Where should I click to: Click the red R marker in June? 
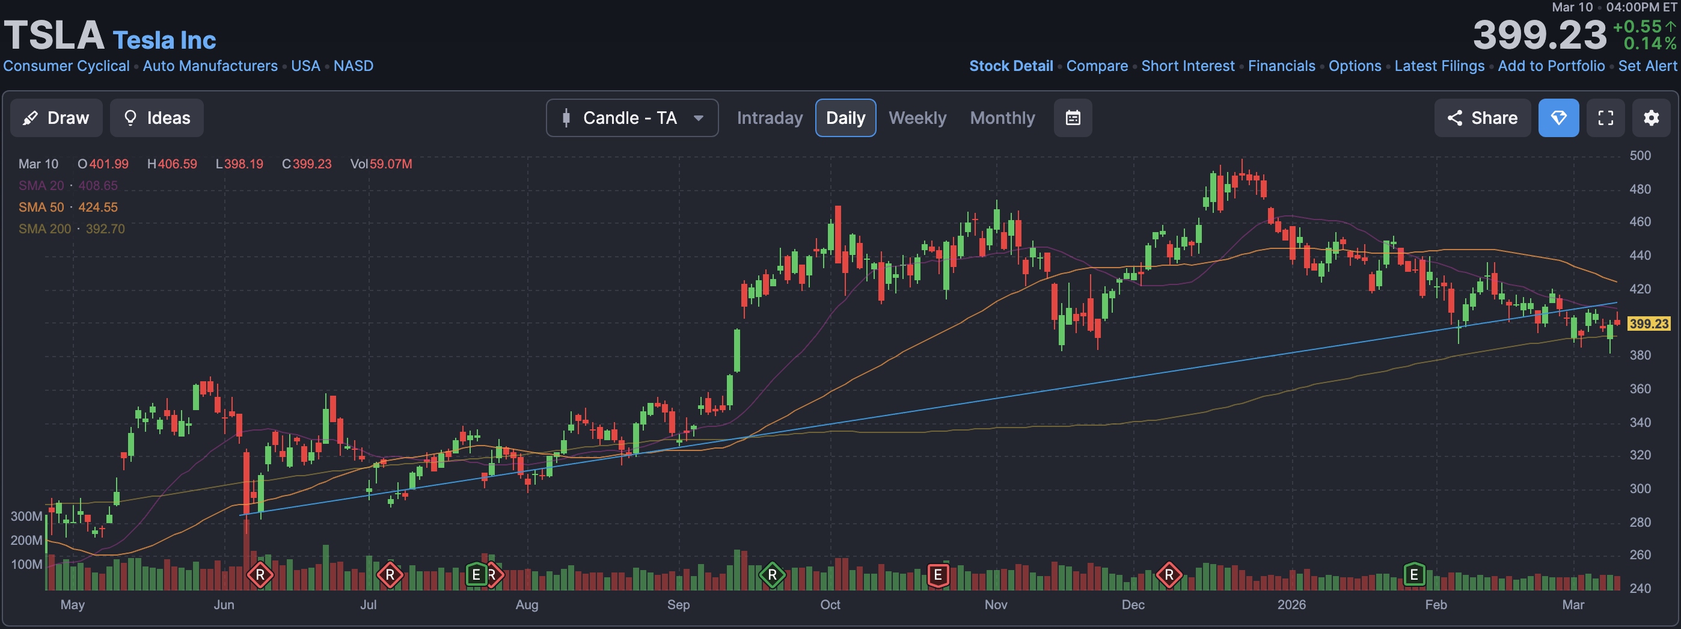click(x=260, y=575)
